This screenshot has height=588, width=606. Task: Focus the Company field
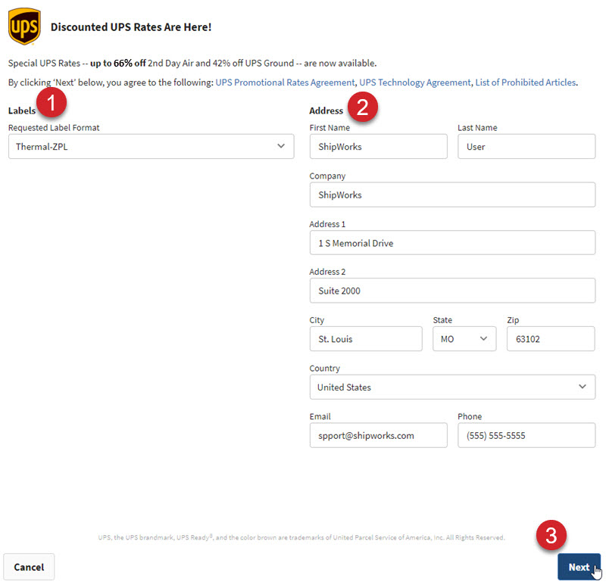(452, 194)
